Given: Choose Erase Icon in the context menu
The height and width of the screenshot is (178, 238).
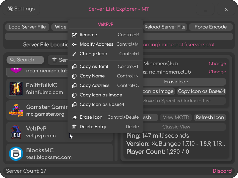Looking at the screenshot, I should coord(105,117).
